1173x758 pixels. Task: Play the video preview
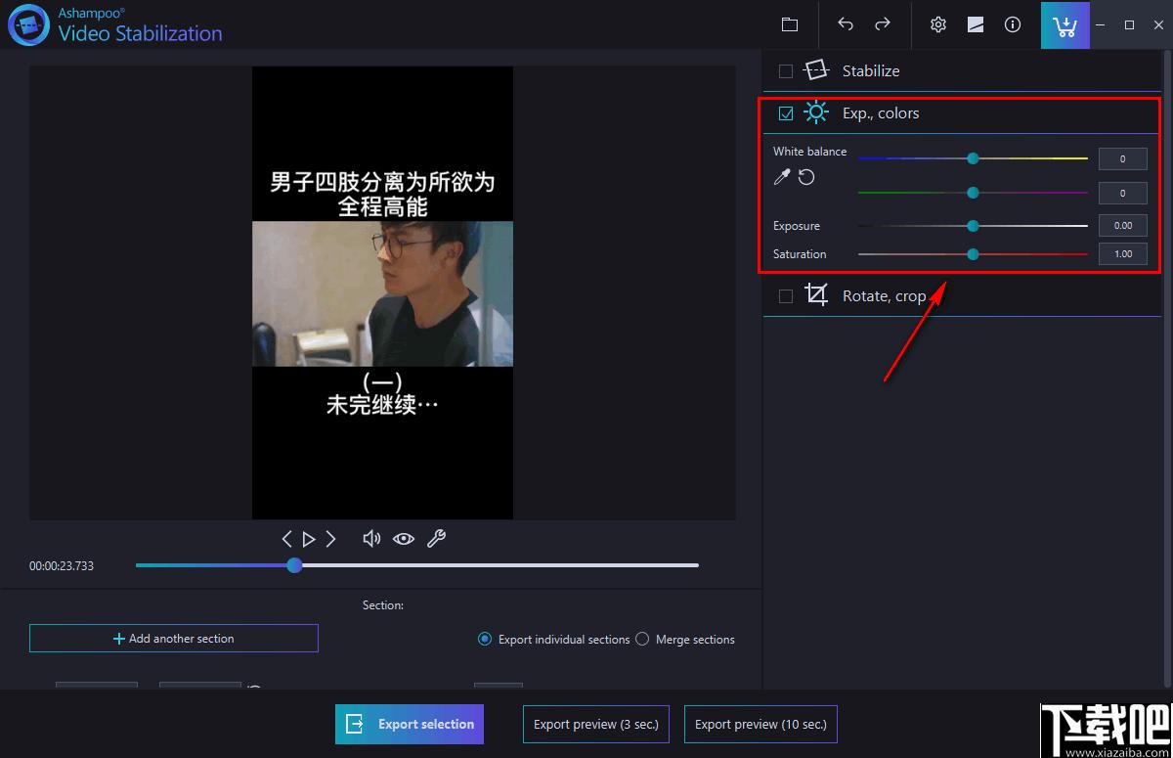[309, 539]
